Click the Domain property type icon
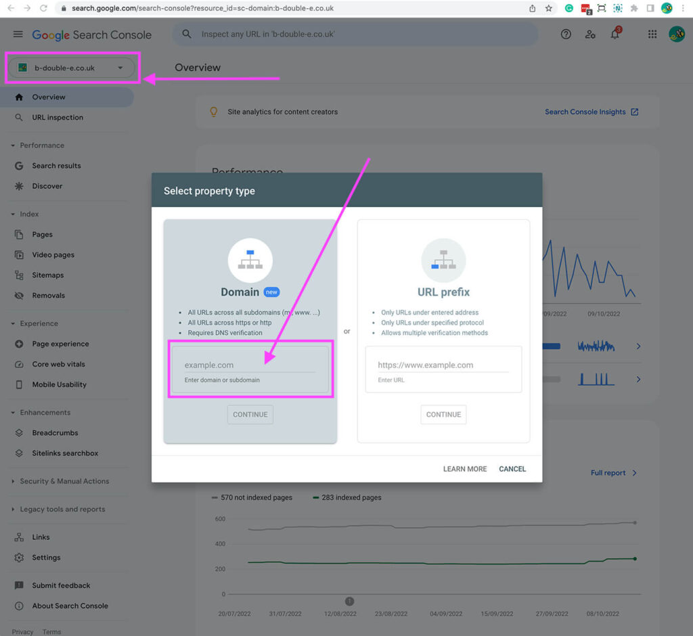This screenshot has height=636, width=693. coord(250,260)
